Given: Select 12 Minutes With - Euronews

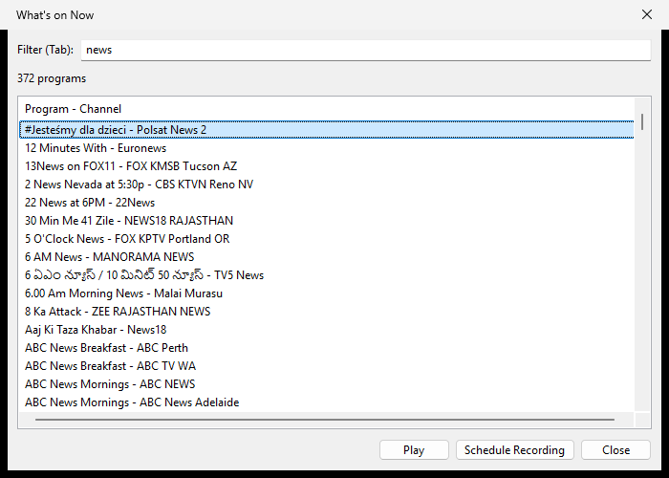Looking at the screenshot, I should pyautogui.click(x=327, y=148).
